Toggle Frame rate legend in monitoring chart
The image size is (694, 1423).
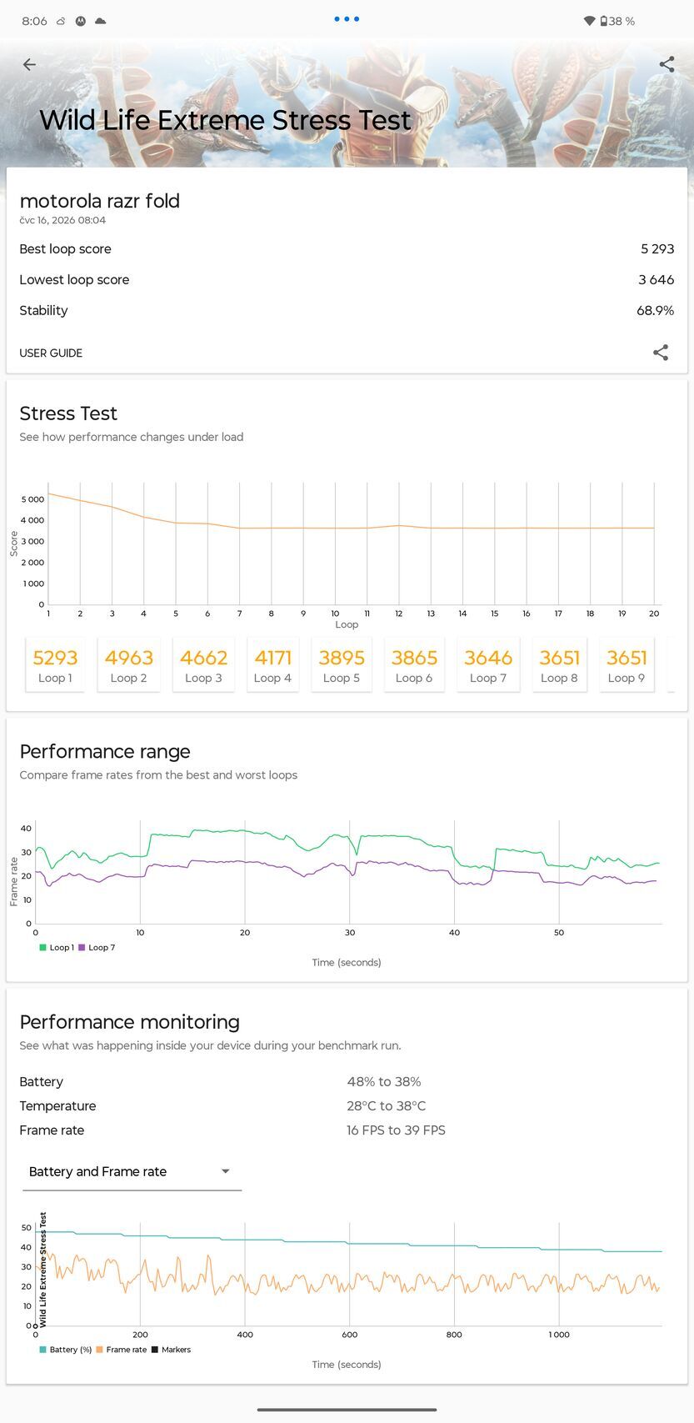click(x=121, y=1349)
